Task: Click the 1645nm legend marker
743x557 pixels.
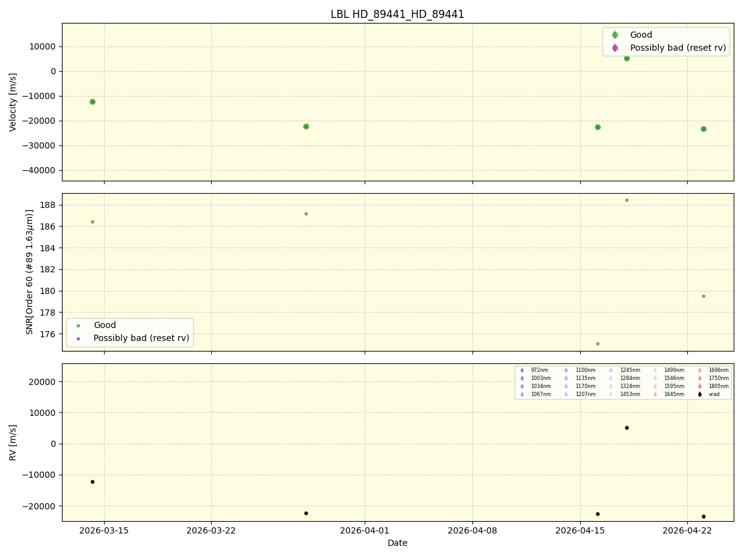Action: [x=655, y=394]
